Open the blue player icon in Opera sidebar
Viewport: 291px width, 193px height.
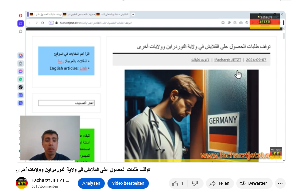(x=21, y=103)
